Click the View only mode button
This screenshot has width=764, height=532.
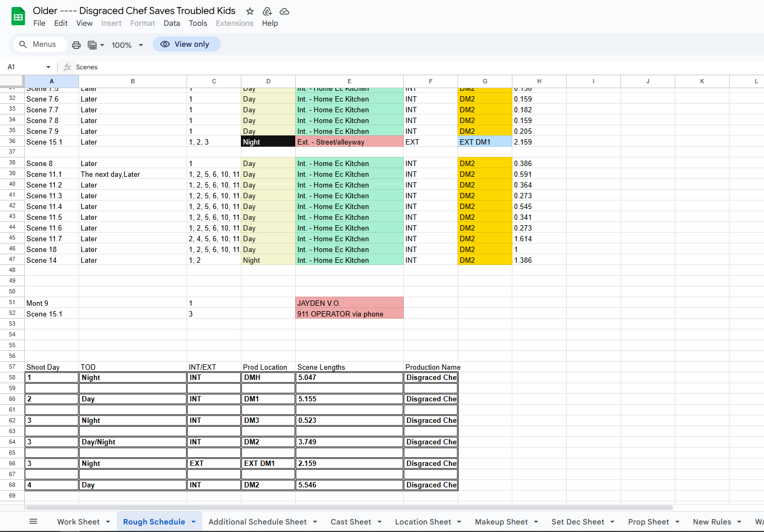coord(186,45)
